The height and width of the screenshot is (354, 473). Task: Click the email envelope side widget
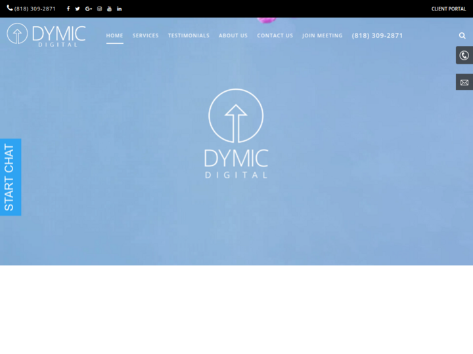tap(464, 83)
